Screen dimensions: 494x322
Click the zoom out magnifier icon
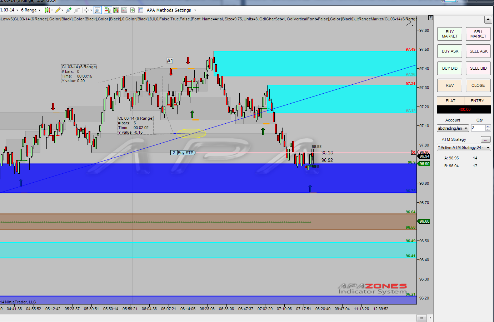click(x=76, y=10)
